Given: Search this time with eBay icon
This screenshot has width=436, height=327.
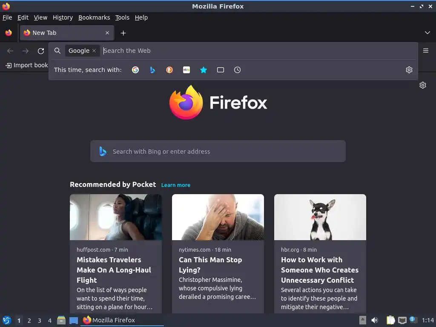Looking at the screenshot, I should (186, 70).
